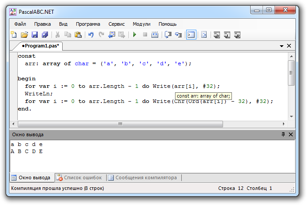Click the D toolbar icon
Screen dimensions: 307x205
tap(217, 35)
